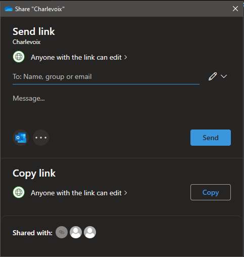Expand link settings chevron in Copy link section
The width and height of the screenshot is (244, 257).
click(x=126, y=193)
